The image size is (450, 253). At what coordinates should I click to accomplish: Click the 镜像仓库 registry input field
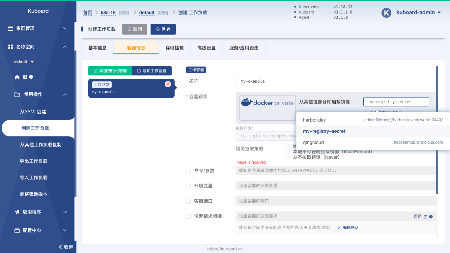[266, 136]
